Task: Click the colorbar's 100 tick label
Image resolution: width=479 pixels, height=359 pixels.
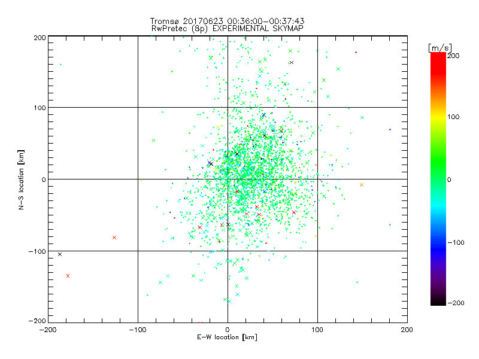Action: [453, 117]
